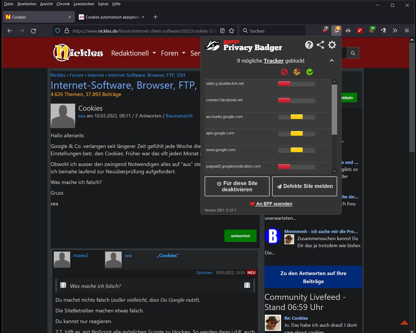The image size is (416, 333).
Task: Open the Chronik menu
Action: tap(63, 4)
